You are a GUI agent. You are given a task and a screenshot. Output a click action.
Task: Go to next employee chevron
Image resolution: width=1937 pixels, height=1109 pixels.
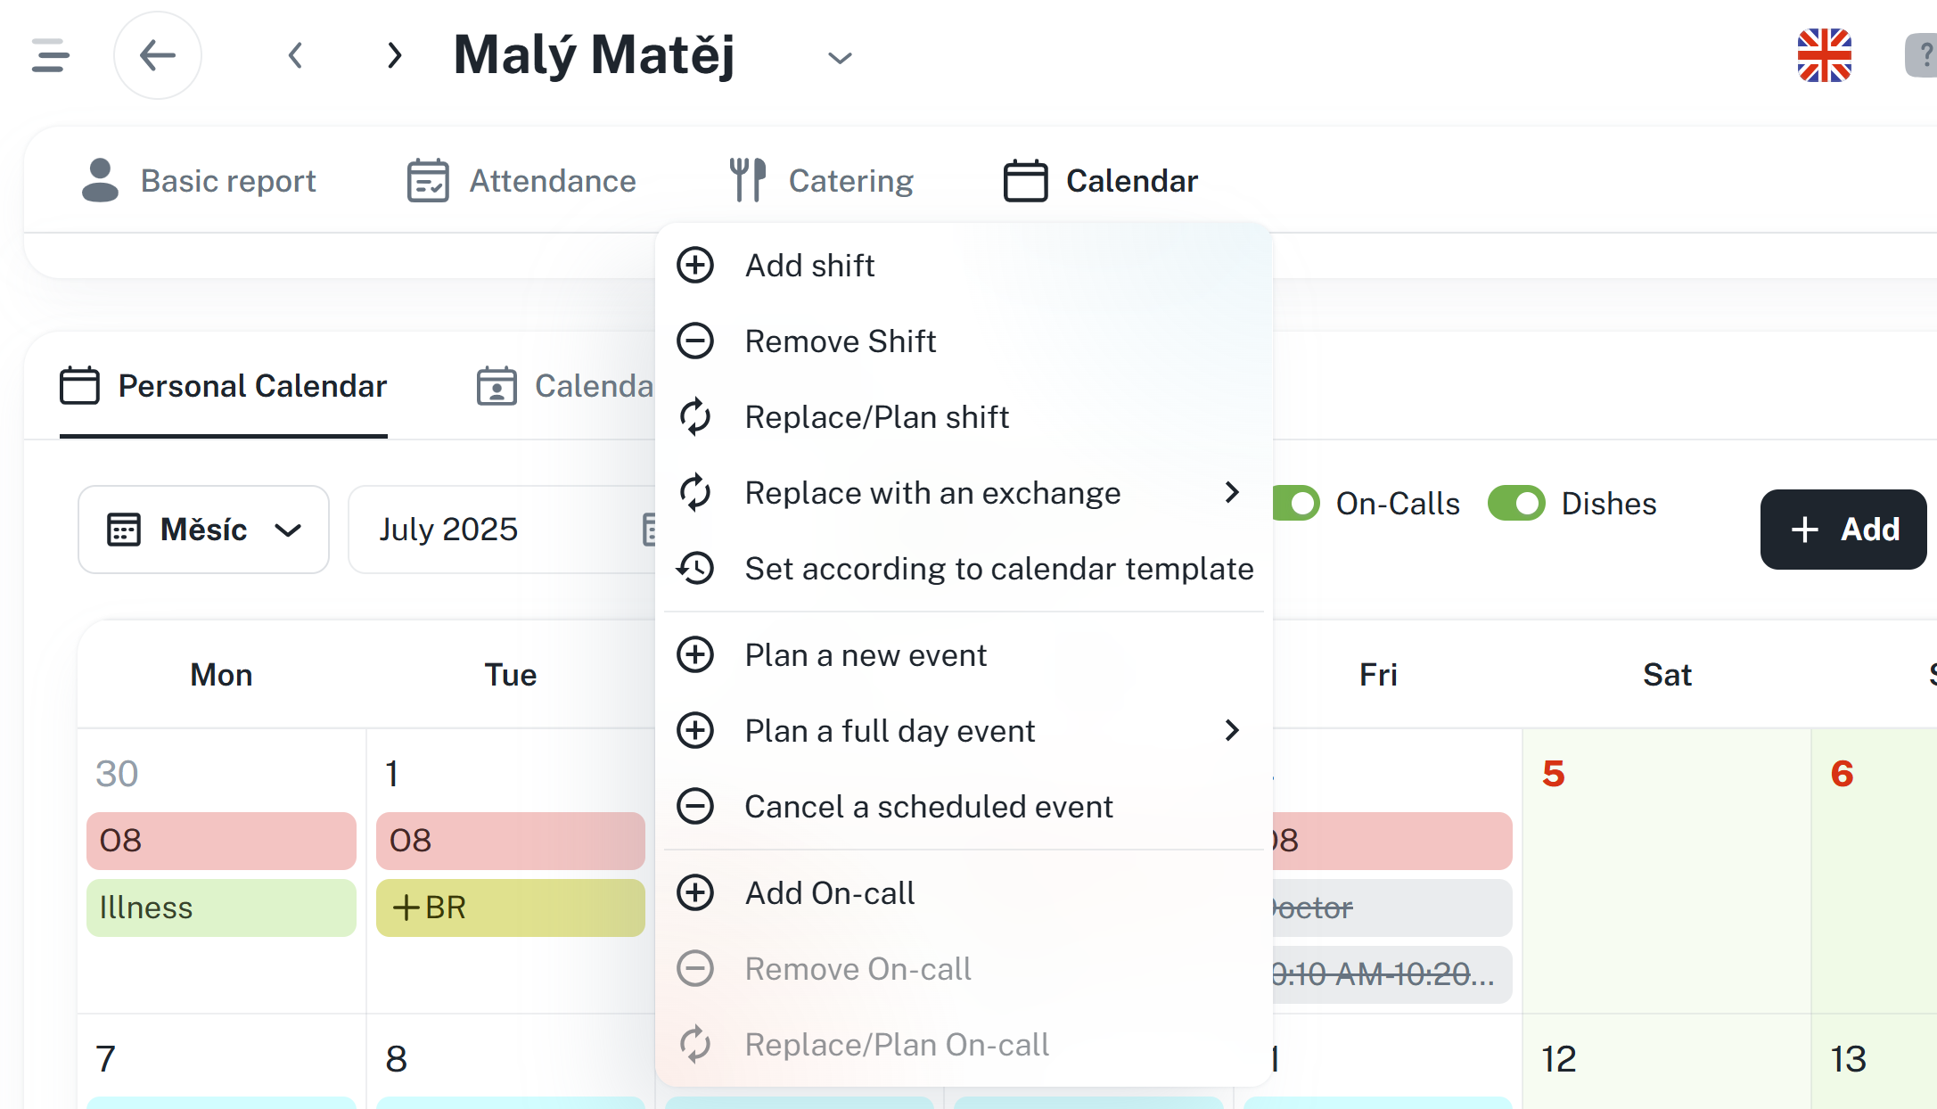coord(394,55)
